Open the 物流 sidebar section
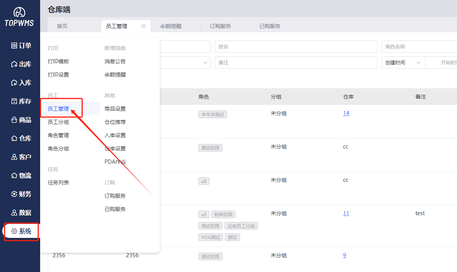 tap(21, 175)
